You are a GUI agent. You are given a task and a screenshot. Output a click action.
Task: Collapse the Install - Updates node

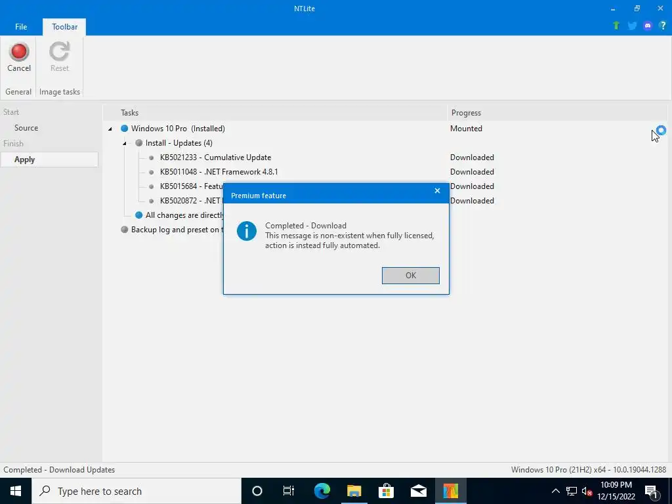click(x=124, y=143)
